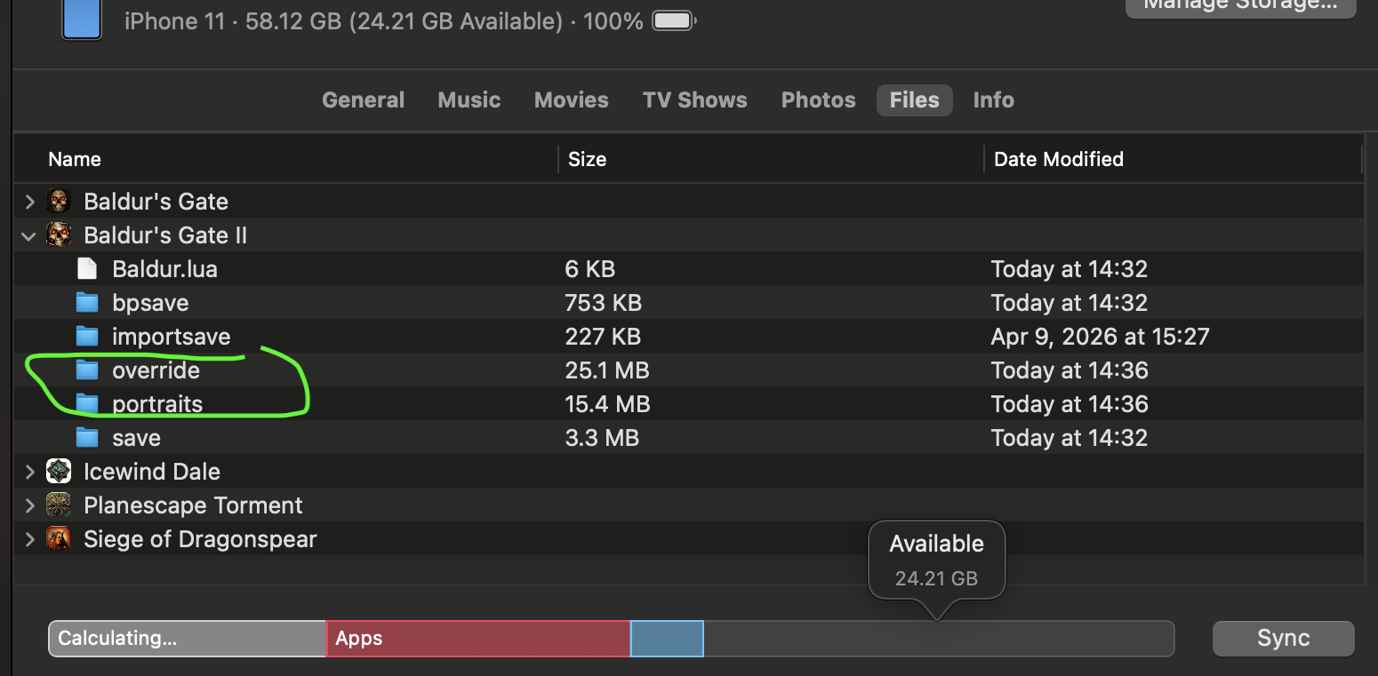Switch to the General tab

pos(363,100)
